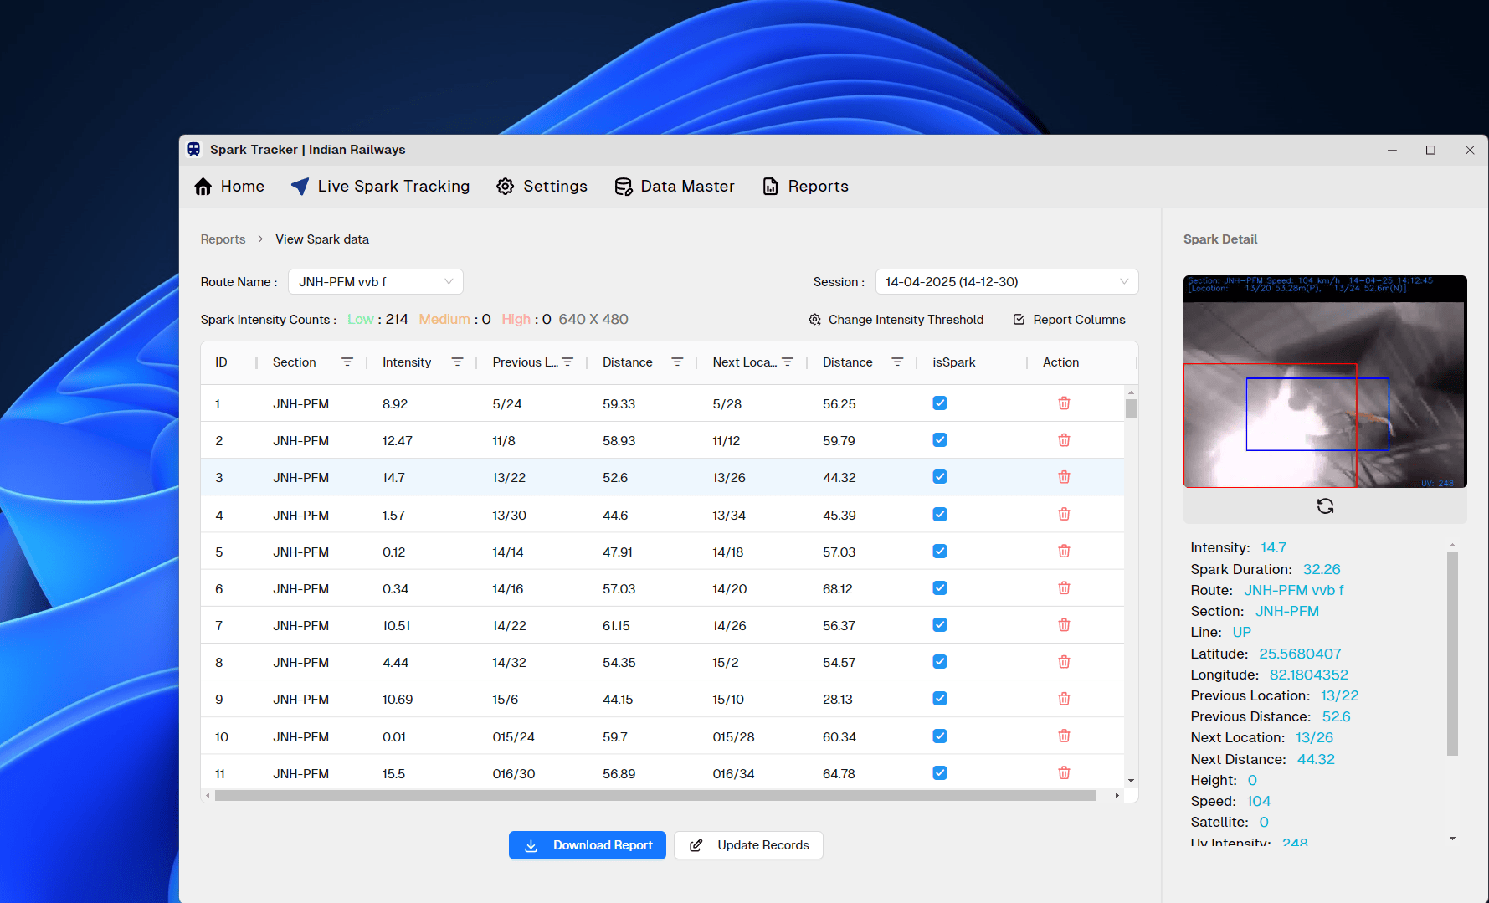
Task: Uncheck isSpark checkbox for row 2
Action: click(x=940, y=440)
